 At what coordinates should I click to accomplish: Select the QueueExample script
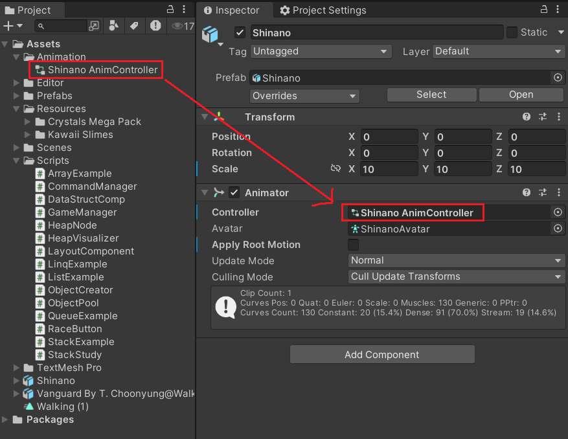tap(76, 316)
